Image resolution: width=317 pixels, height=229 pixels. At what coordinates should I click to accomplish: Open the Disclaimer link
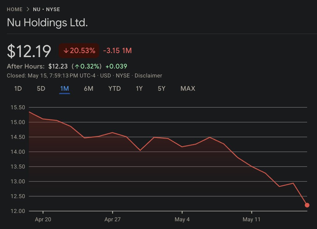(148, 76)
